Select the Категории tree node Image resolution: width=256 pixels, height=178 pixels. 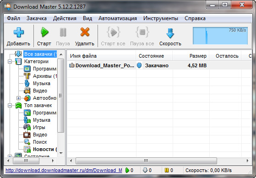tap(36, 61)
